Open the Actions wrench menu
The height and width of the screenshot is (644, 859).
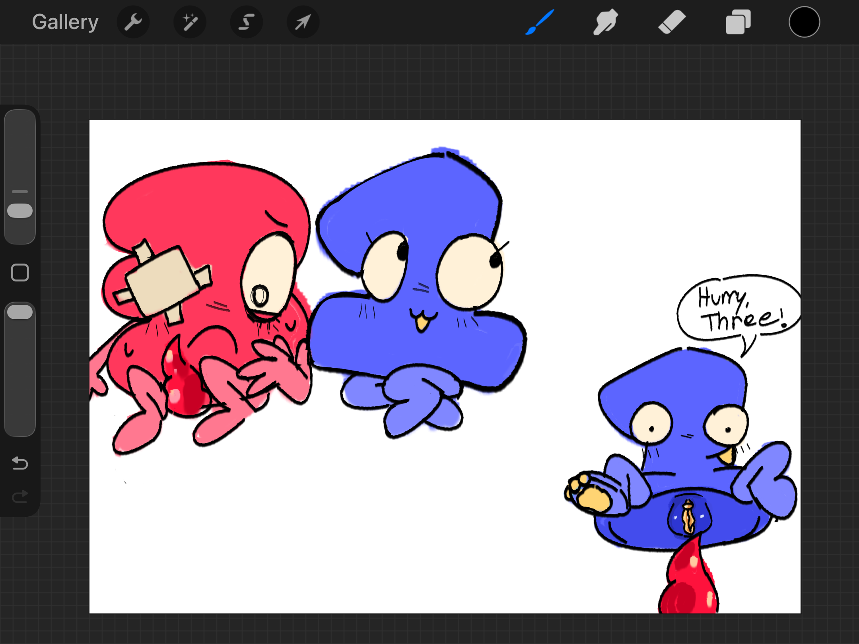pos(133,22)
